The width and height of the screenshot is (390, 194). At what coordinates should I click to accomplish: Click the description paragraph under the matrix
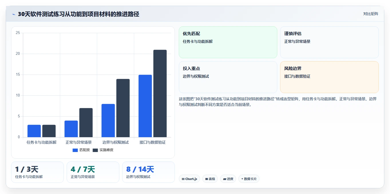tap(278, 102)
